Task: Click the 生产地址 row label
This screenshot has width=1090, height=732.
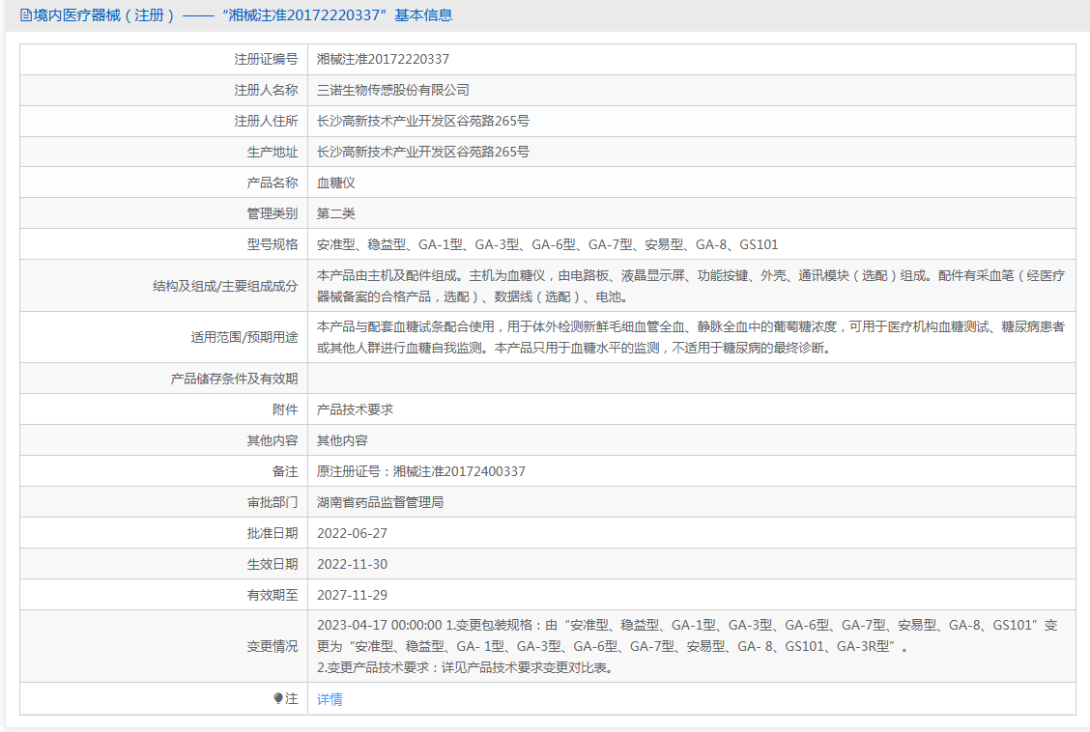Action: click(x=272, y=152)
